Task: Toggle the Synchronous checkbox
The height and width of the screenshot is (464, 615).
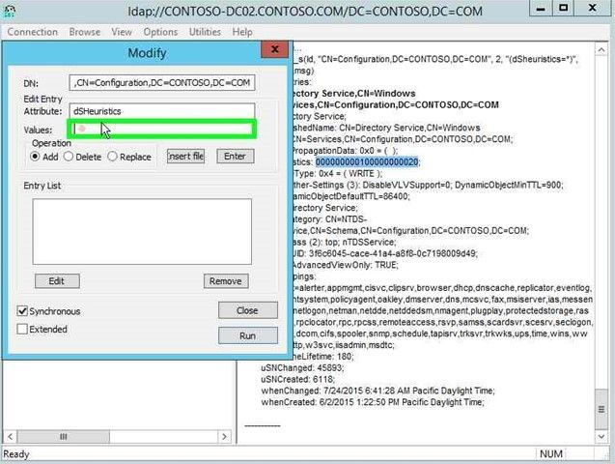Action: pos(22,311)
